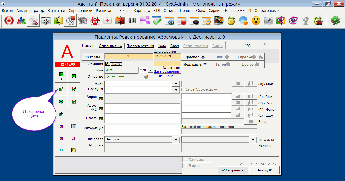Open the Нас.пункт dropdown
This screenshot has width=345, height=181.
176,90
